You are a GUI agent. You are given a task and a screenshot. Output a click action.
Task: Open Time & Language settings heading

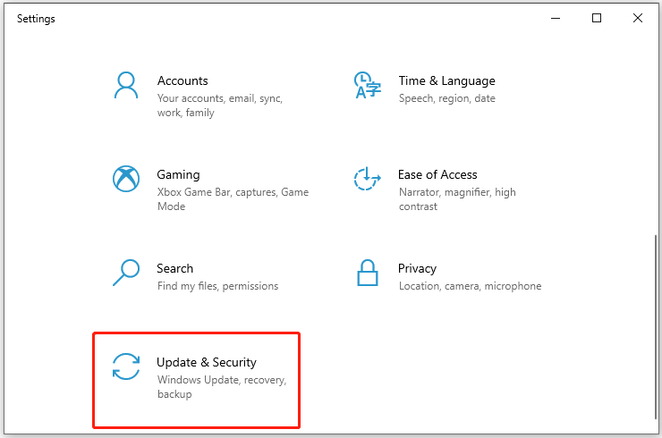point(446,80)
